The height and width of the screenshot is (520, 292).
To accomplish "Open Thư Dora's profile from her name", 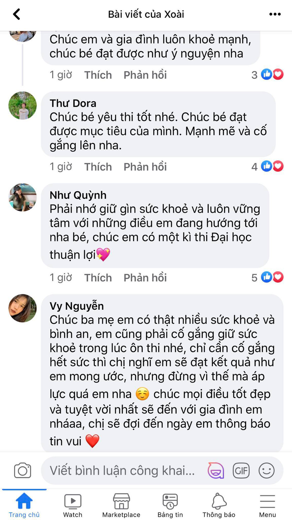I will coord(73,103).
